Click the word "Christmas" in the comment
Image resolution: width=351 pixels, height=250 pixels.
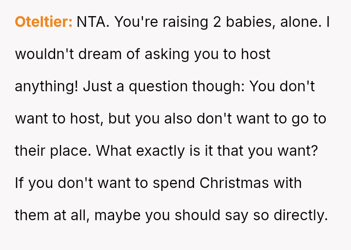pyautogui.click(x=234, y=183)
